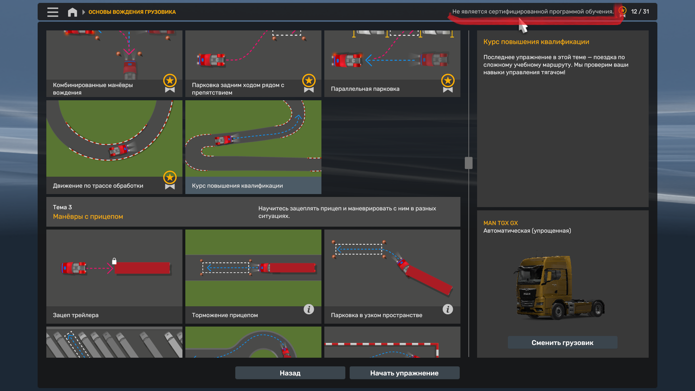Select 'Комбинированные манёвры вождения' exercise
695x391 pixels.
114,64
